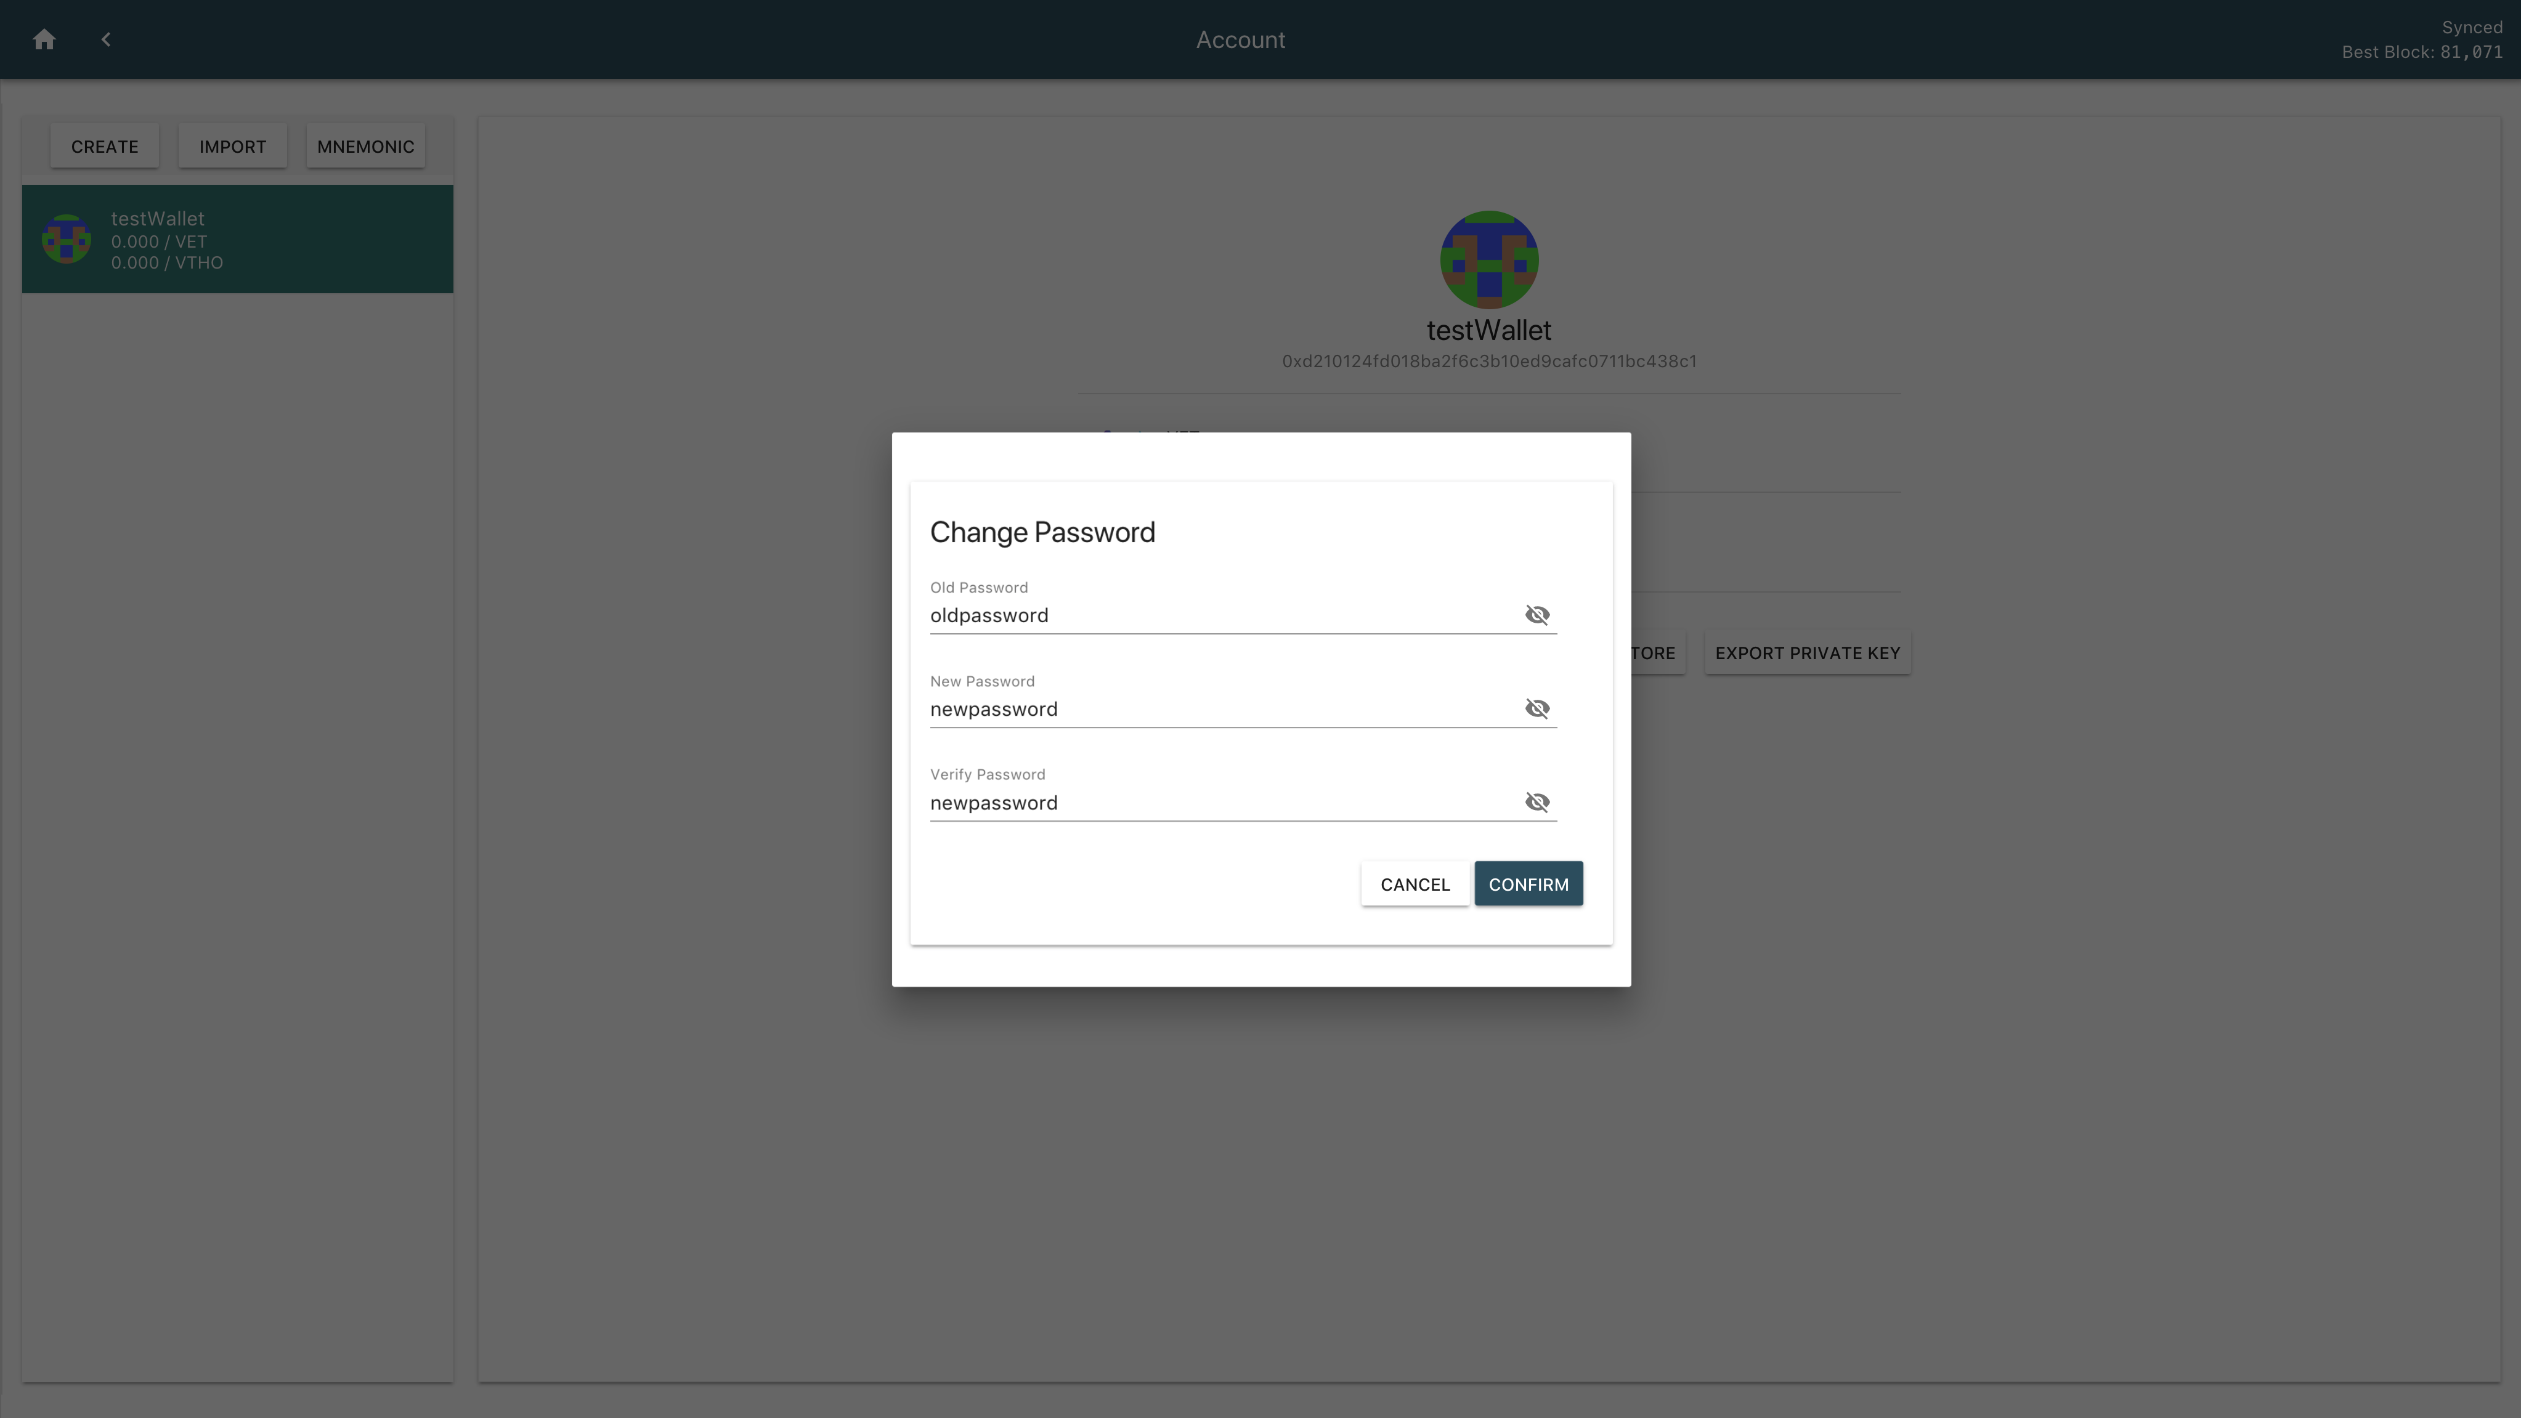This screenshot has width=2521, height=1418.
Task: Click the CANCEL button
Action: tap(1415, 883)
